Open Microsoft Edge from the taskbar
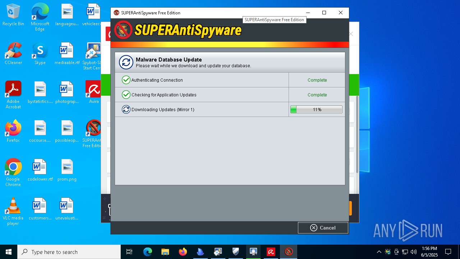 pos(148,252)
